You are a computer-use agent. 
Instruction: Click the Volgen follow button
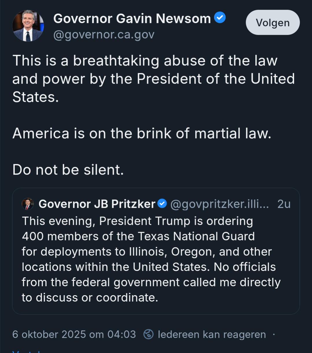272,23
